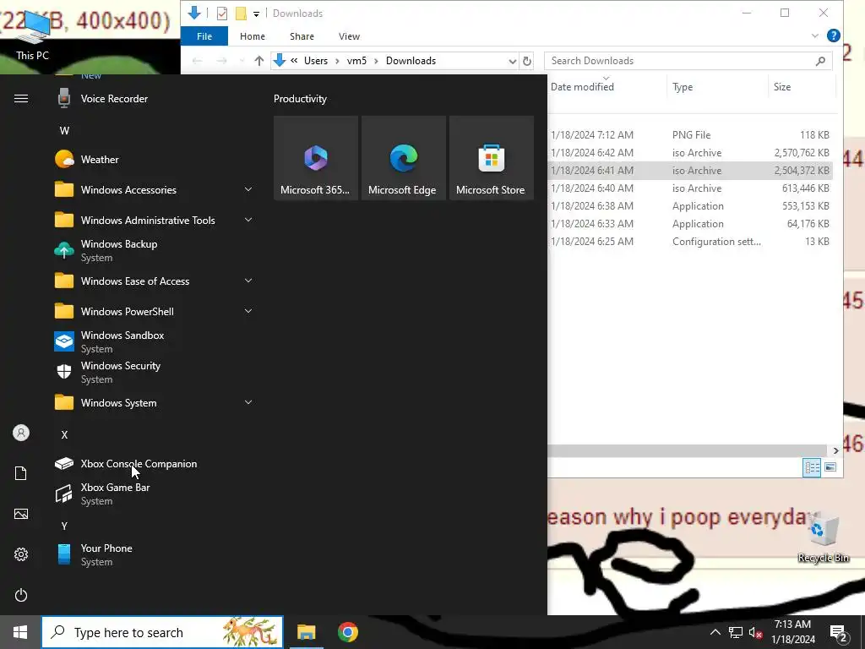
Task: Launch Xbox Game Bar
Action: pos(155,494)
